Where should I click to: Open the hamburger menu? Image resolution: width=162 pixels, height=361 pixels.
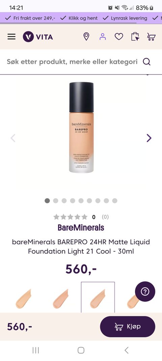(11, 37)
